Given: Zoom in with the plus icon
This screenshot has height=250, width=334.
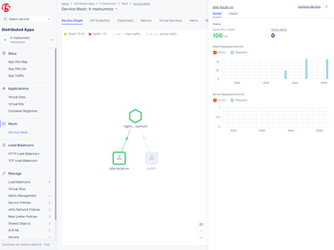Looking at the screenshot, I should tap(201, 231).
